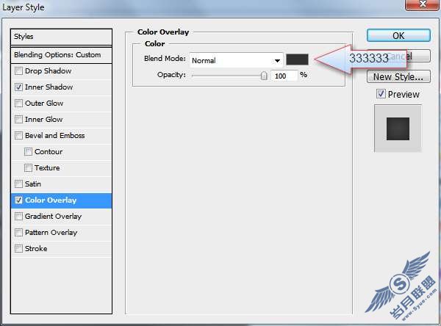The height and width of the screenshot is (326, 441).
Task: Toggle the Preview checkbox
Action: pyautogui.click(x=381, y=94)
